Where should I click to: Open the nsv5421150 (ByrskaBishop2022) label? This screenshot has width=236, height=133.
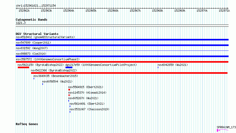(x=41, y=65)
